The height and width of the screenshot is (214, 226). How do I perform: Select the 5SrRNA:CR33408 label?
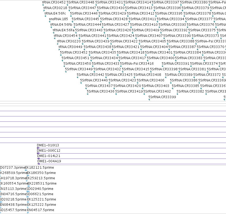(x=147, y=75)
